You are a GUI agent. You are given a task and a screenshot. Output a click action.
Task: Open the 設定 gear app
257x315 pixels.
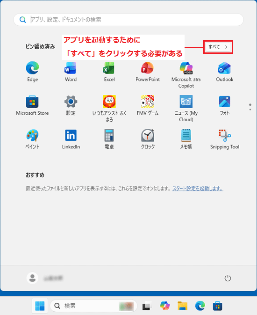(71, 105)
